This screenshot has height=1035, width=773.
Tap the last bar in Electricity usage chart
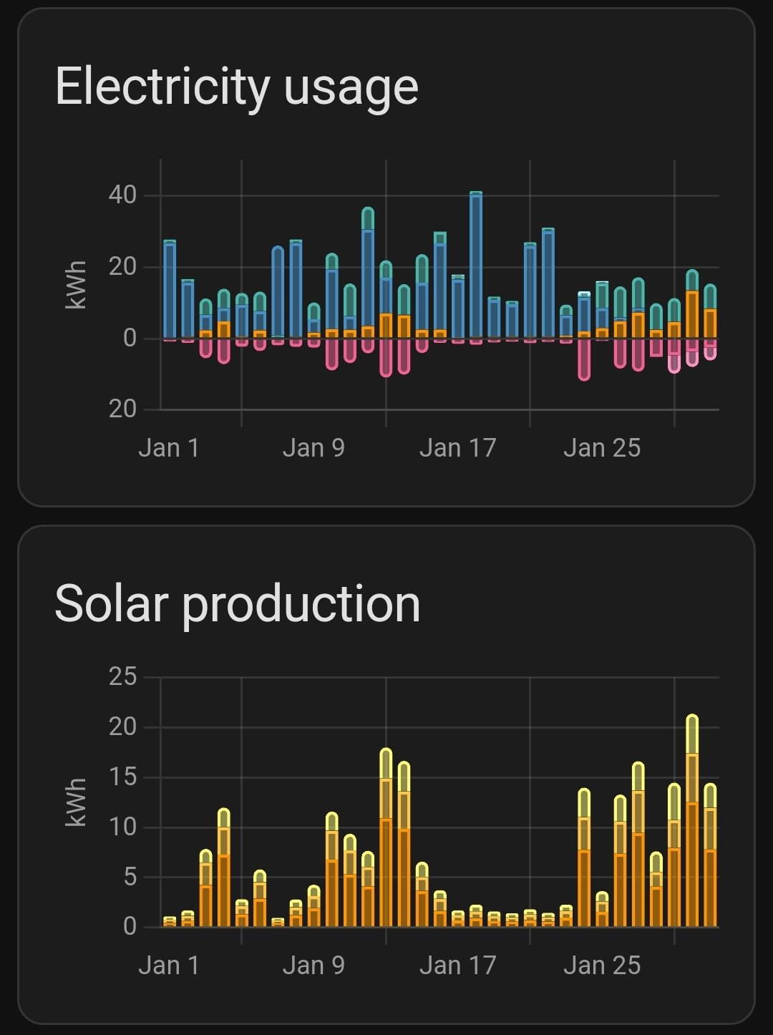tap(710, 315)
